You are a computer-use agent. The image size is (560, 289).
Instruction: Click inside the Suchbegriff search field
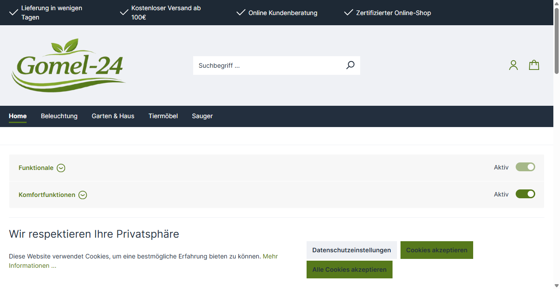(x=266, y=65)
